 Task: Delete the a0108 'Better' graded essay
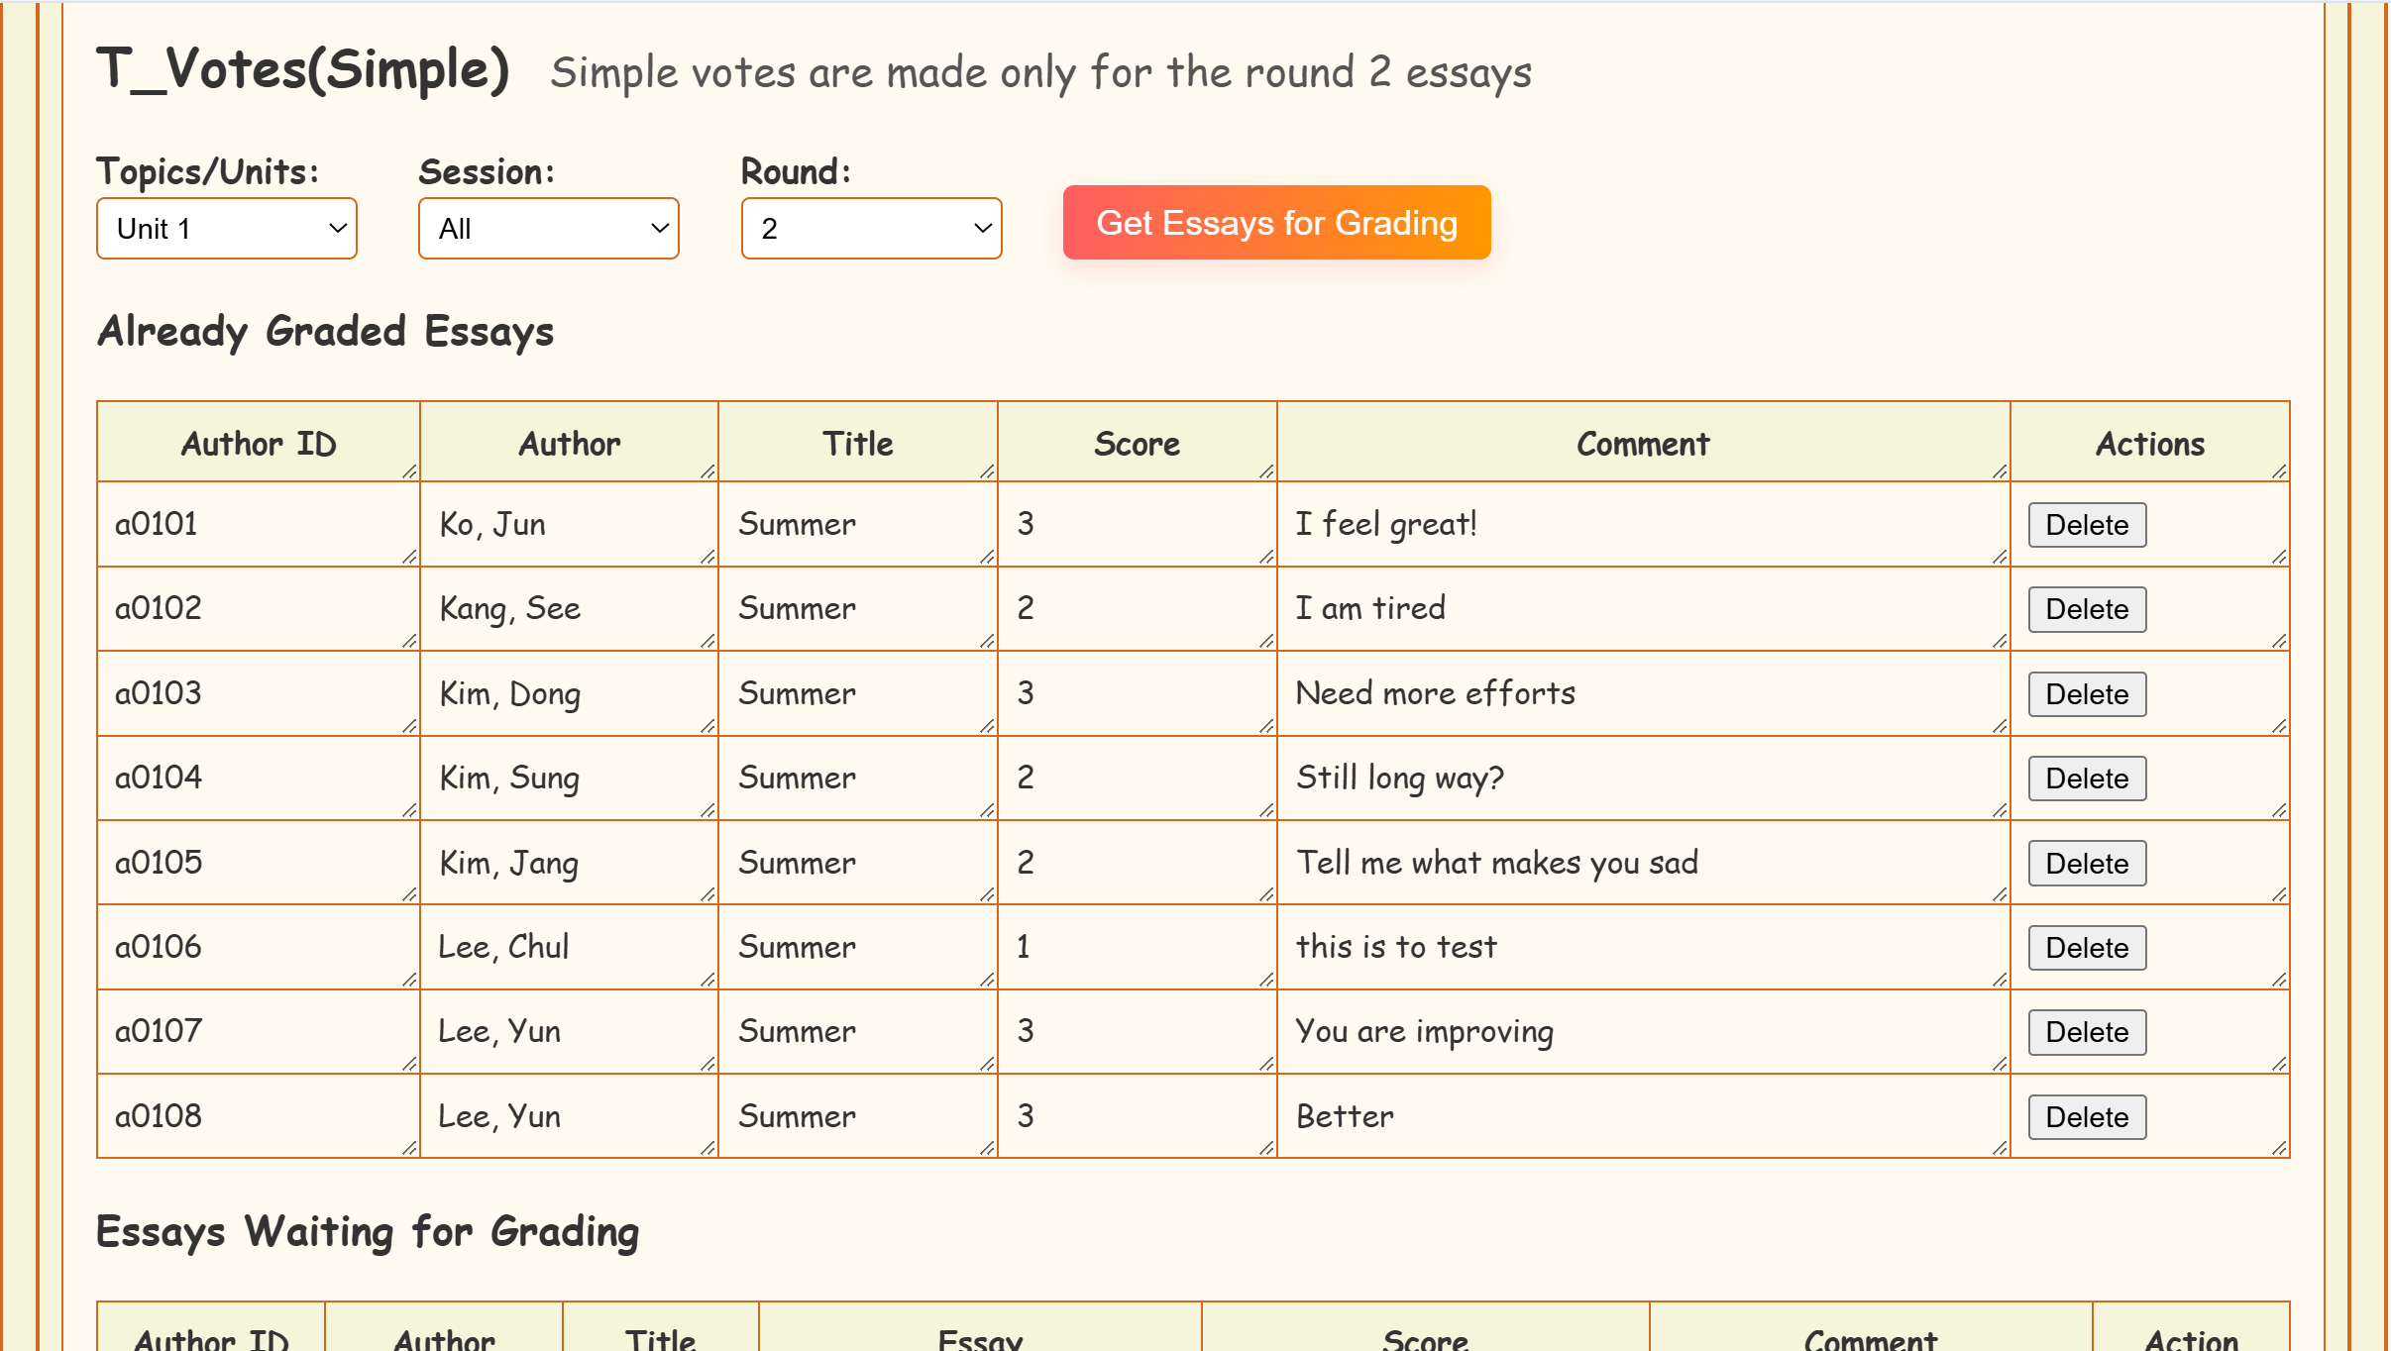click(x=2086, y=1117)
